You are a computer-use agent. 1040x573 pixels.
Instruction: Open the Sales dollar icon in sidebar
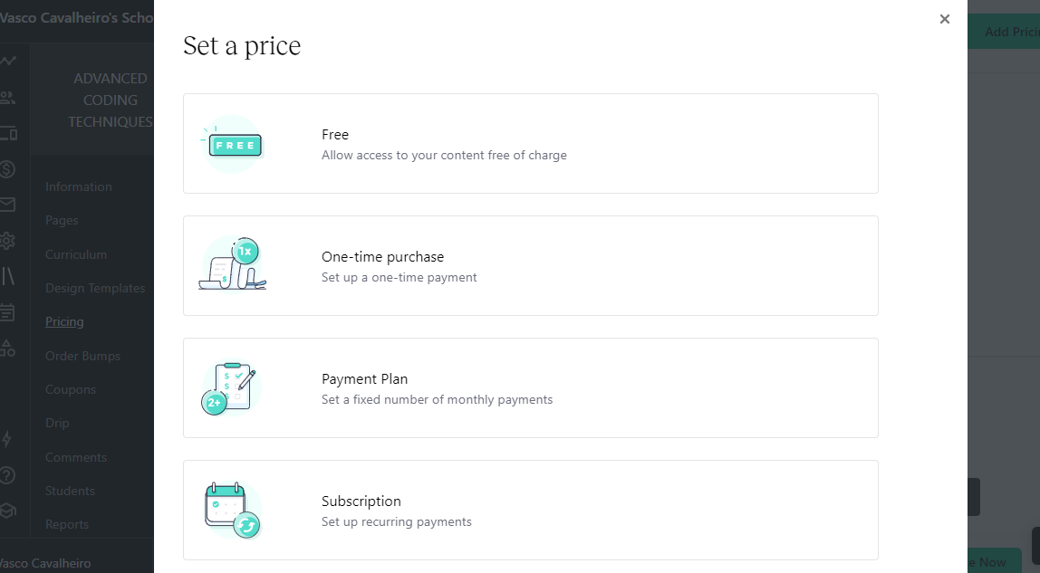[7, 169]
